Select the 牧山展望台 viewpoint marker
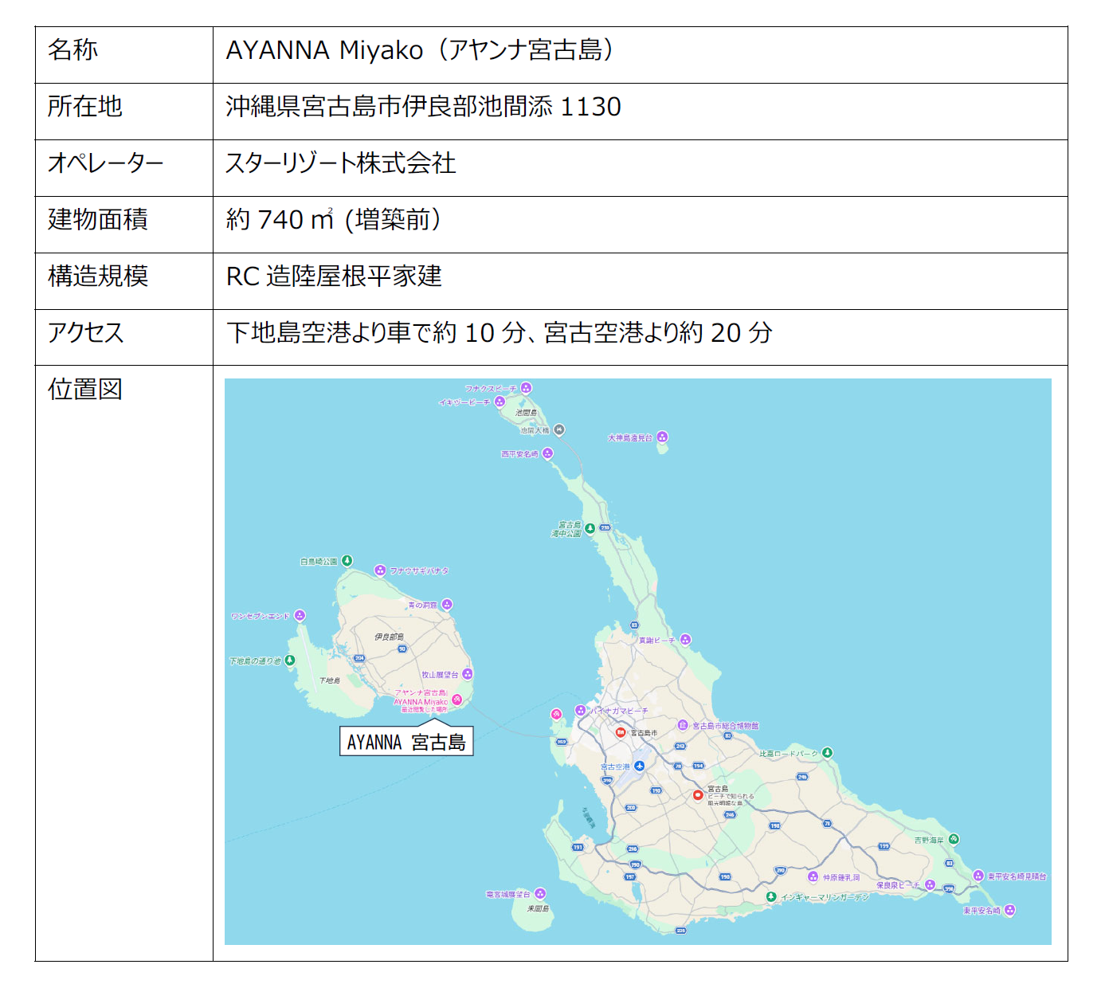Viewport: 1105px width, 984px height. point(468,674)
